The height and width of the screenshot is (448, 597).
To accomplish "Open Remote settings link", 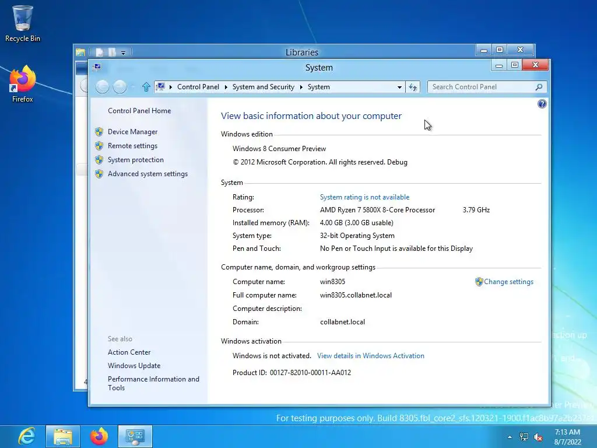I will (x=132, y=145).
